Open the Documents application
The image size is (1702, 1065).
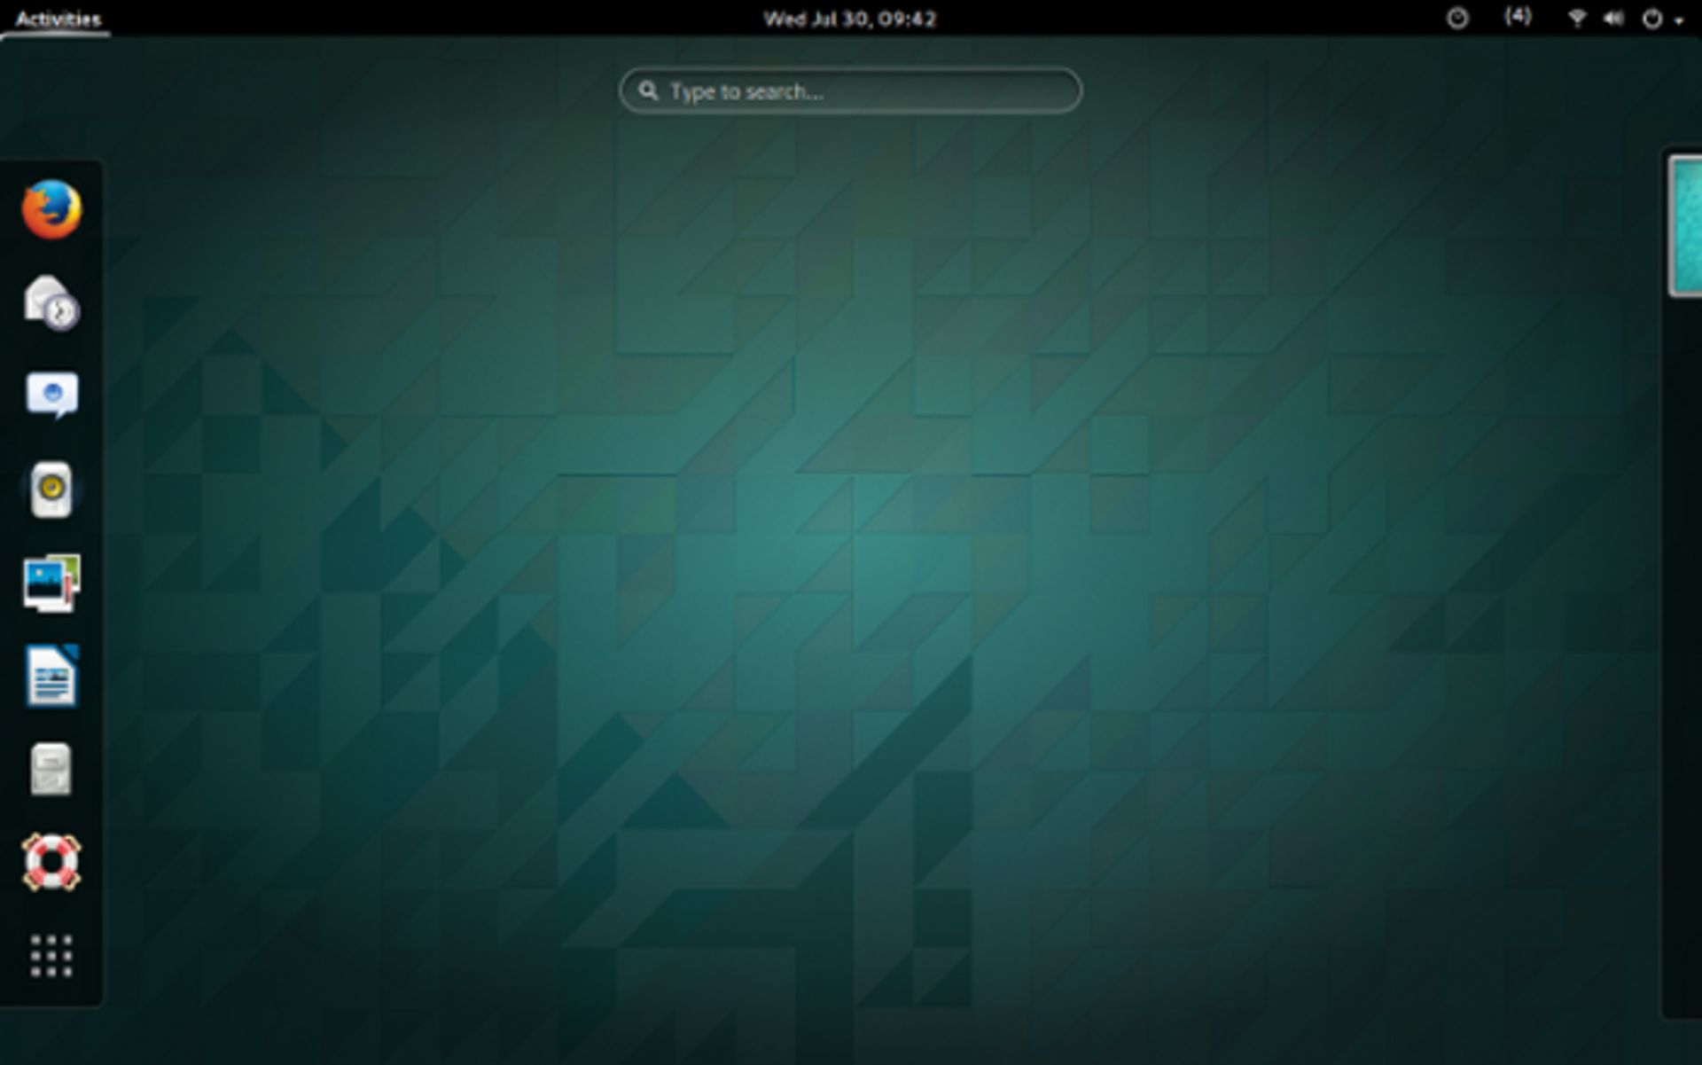pyautogui.click(x=53, y=770)
